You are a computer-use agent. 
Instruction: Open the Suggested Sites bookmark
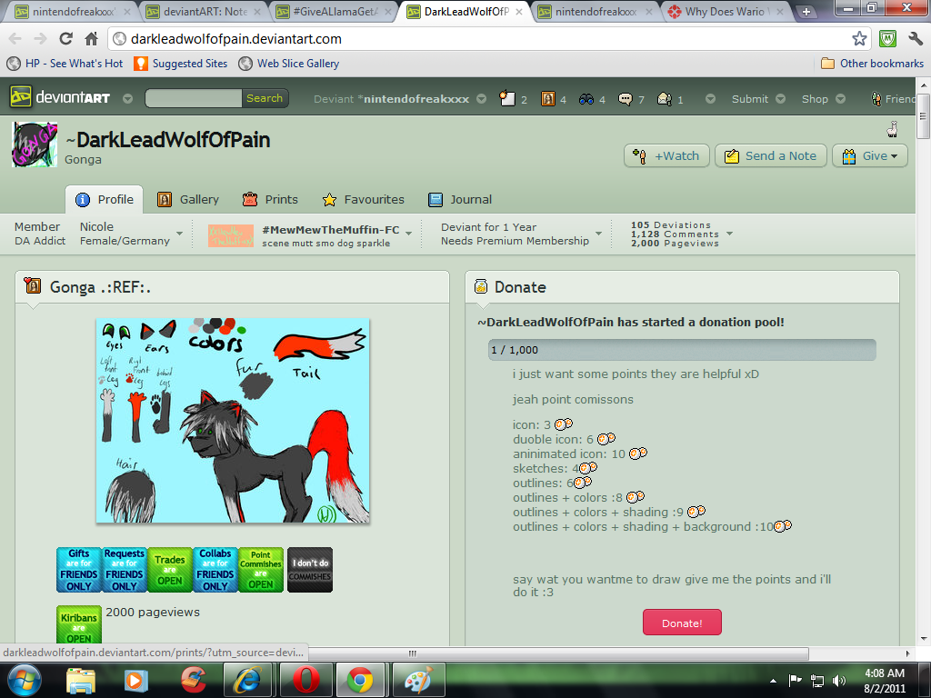(x=181, y=64)
